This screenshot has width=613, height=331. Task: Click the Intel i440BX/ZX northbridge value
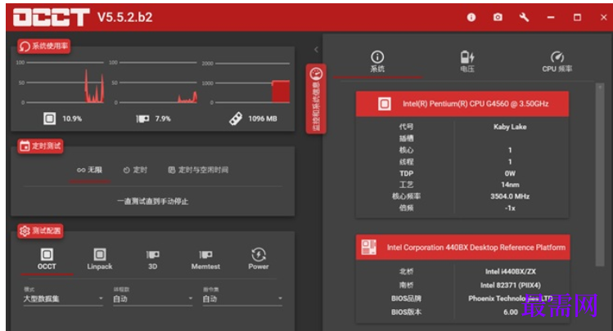(510, 271)
